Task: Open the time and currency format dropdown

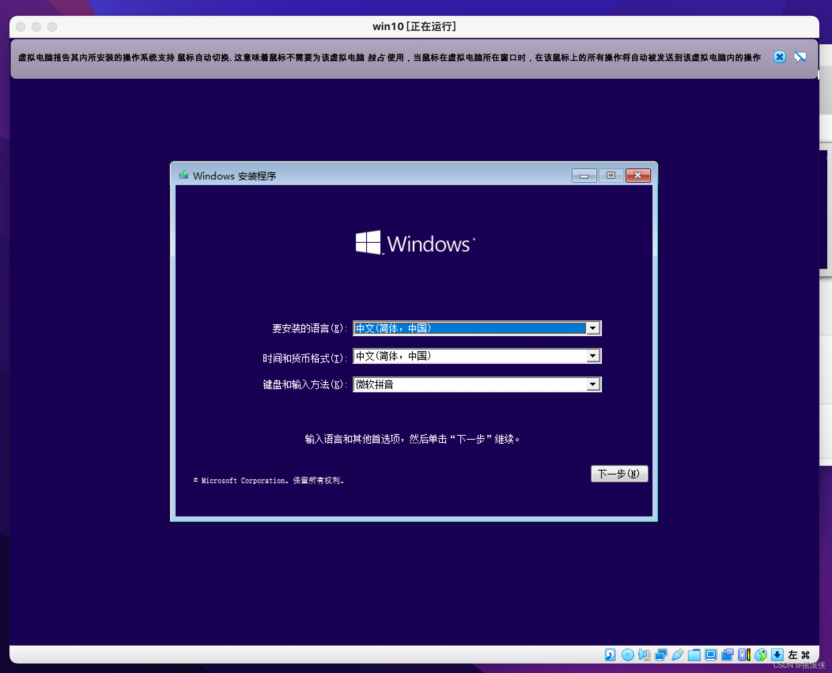Action: point(477,356)
